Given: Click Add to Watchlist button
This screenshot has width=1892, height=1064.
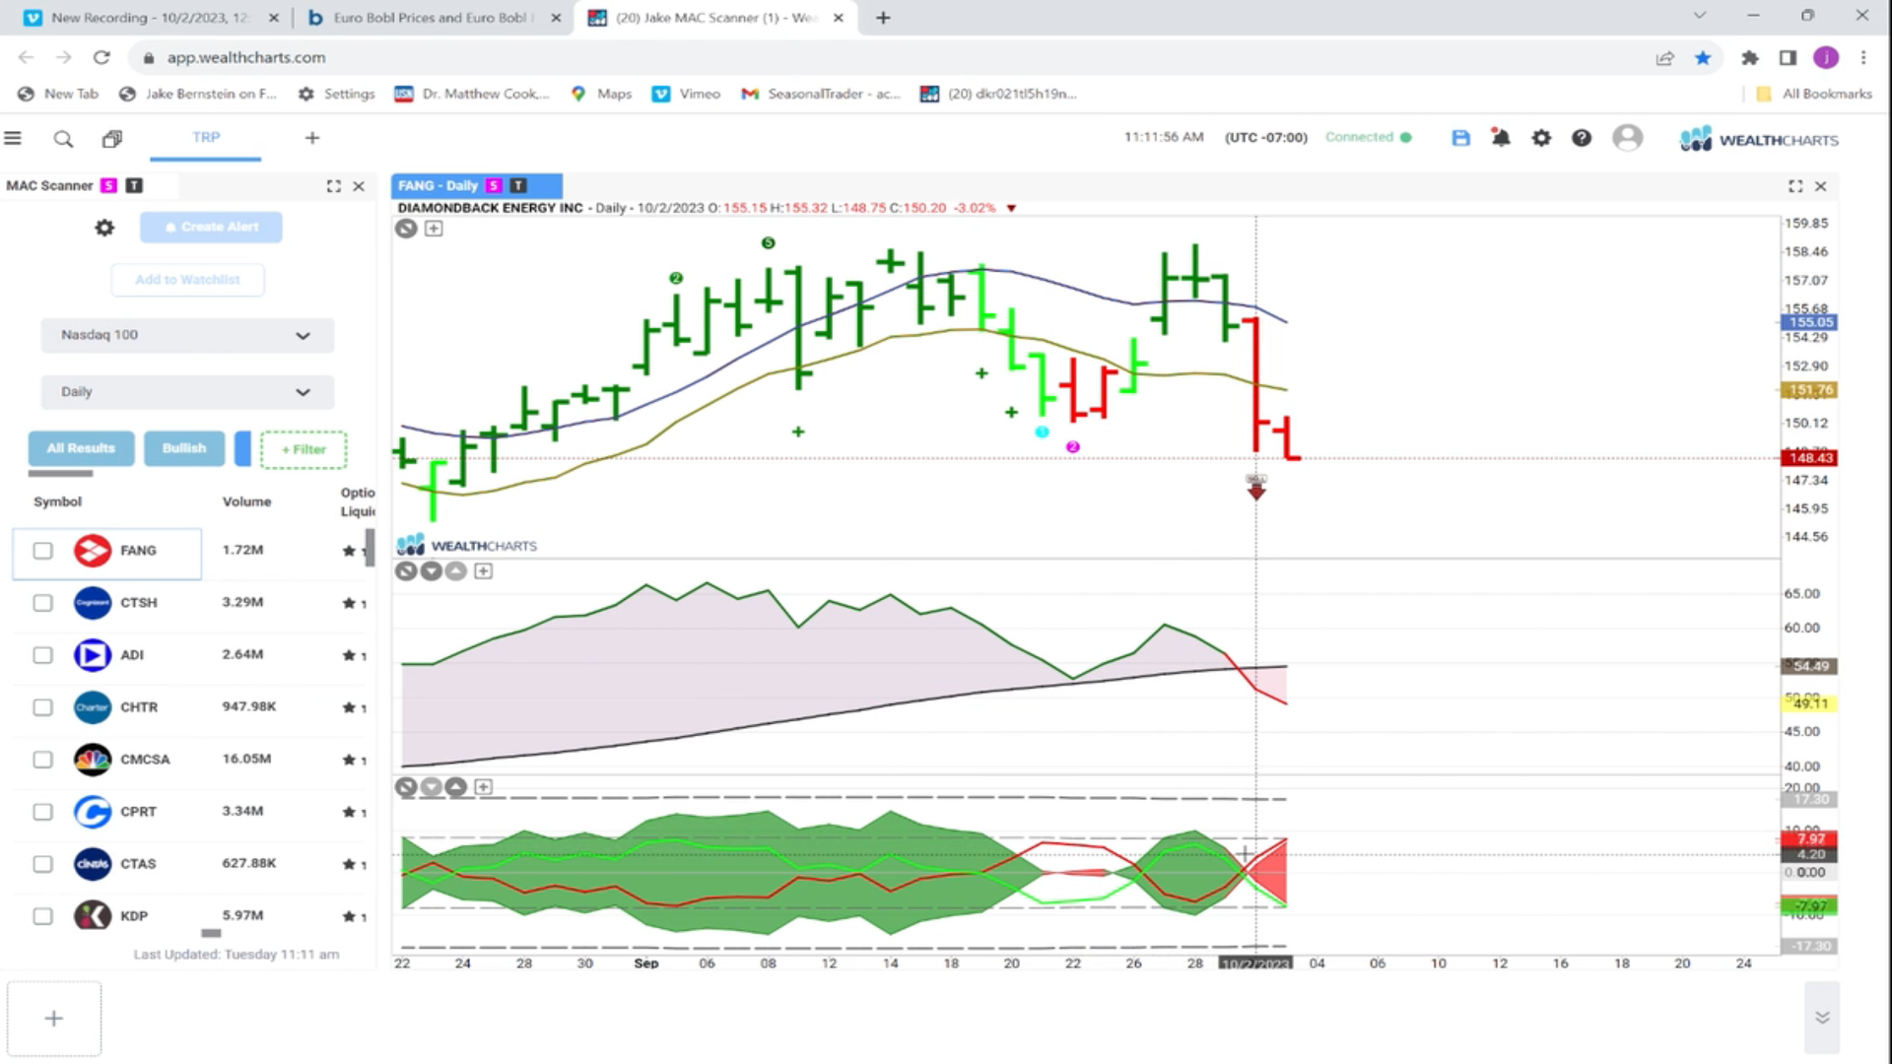Looking at the screenshot, I should [187, 280].
